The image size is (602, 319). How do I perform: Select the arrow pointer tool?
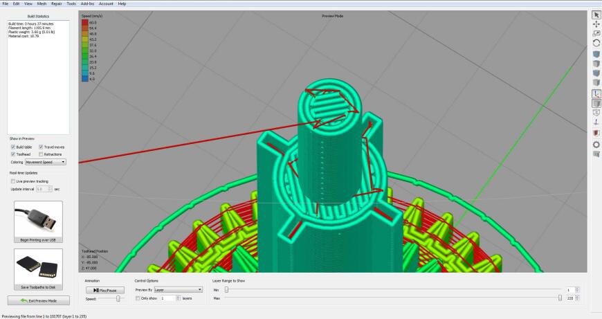(x=596, y=15)
